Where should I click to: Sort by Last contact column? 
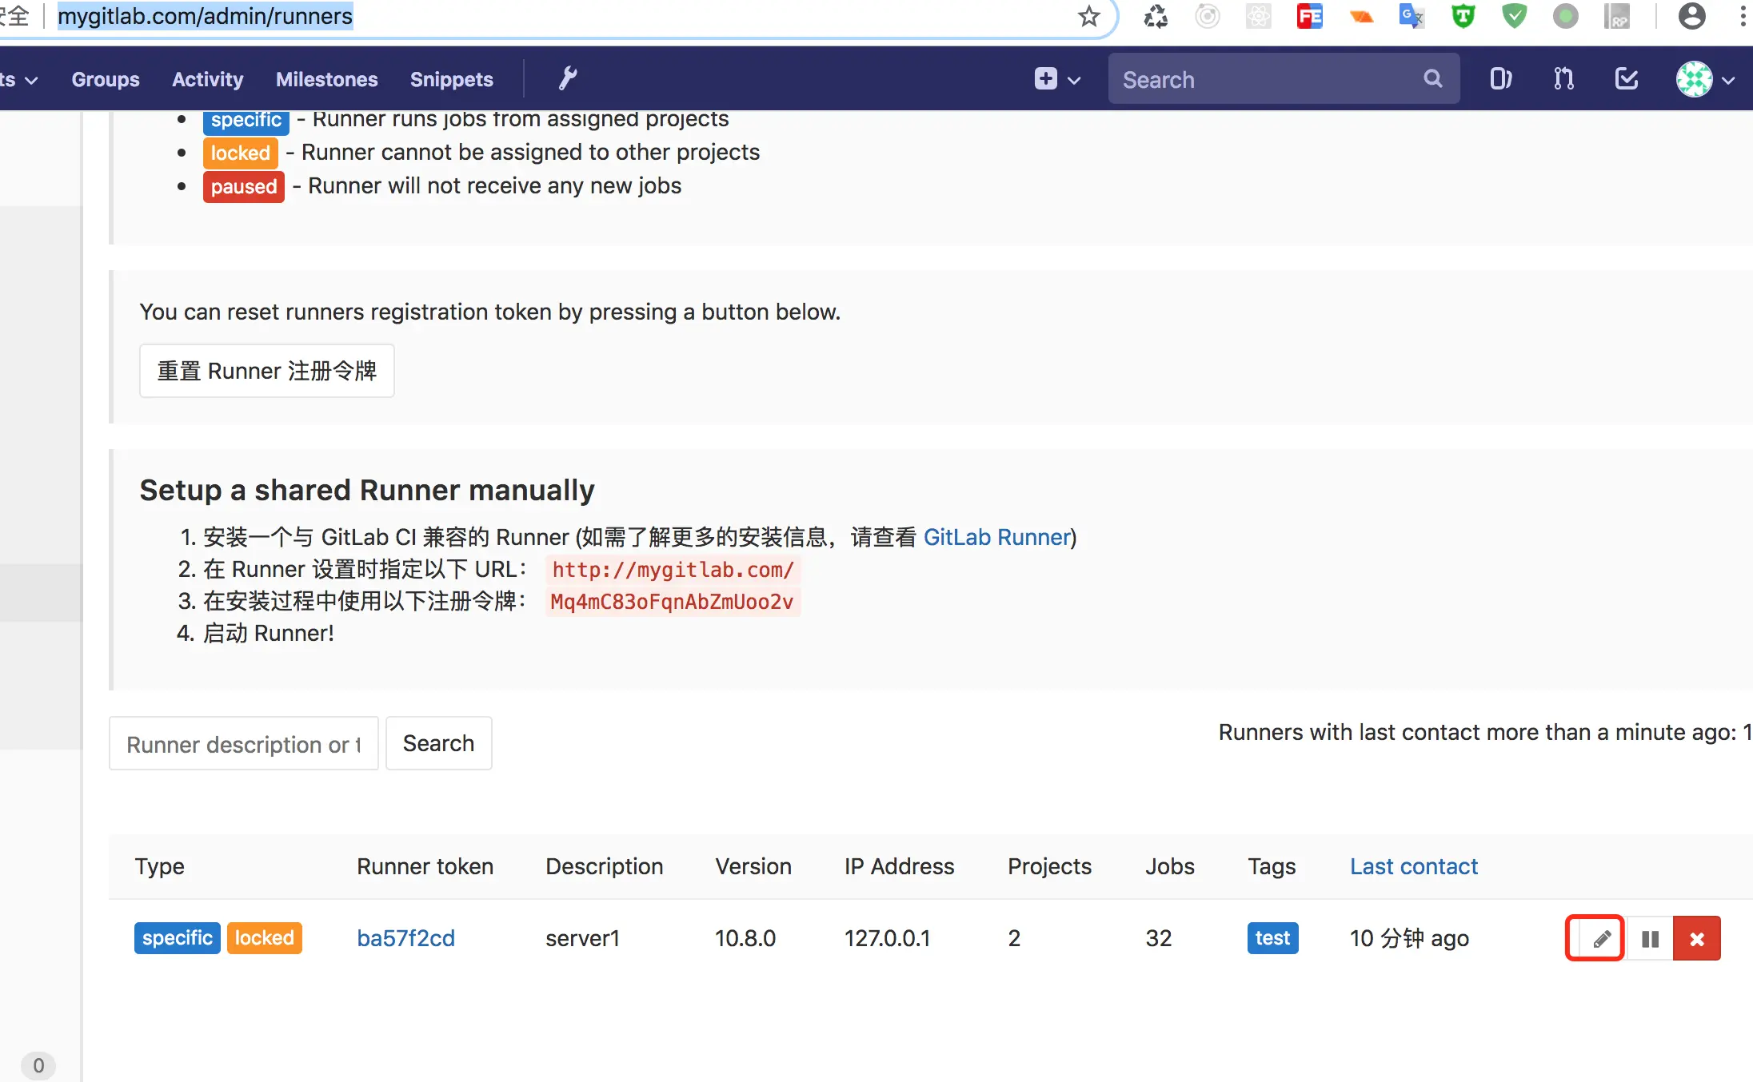tap(1413, 866)
